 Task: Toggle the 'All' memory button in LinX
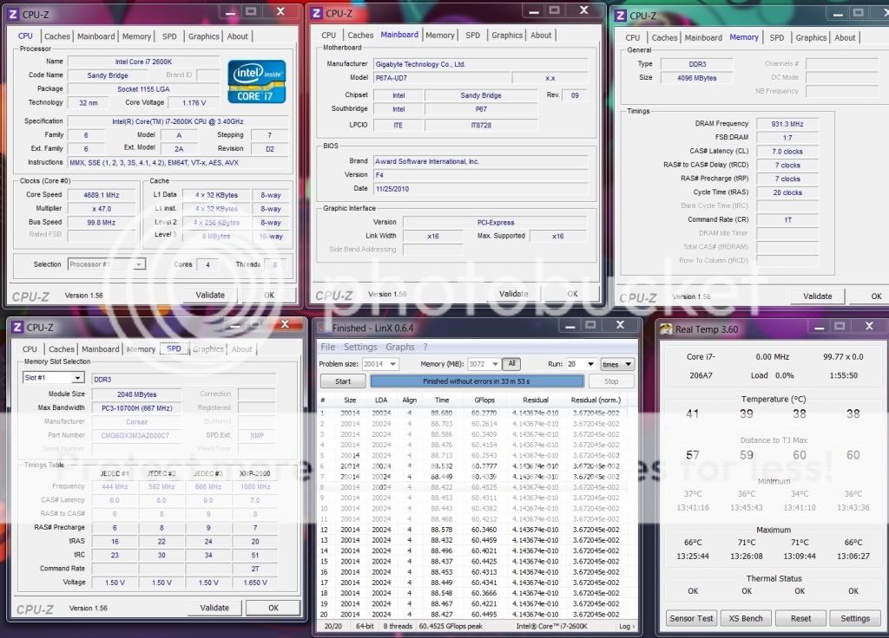(512, 364)
